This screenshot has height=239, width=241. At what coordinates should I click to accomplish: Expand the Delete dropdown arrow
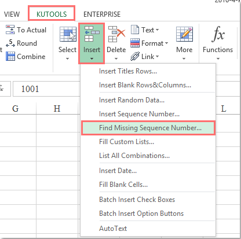point(116,58)
